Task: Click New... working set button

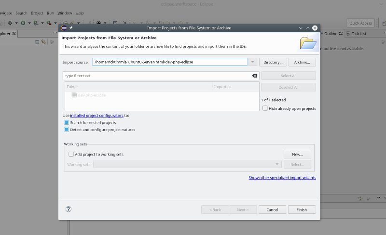Action: [x=297, y=155]
